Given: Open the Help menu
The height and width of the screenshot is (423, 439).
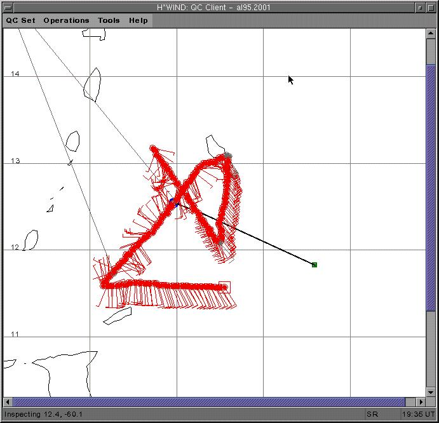Looking at the screenshot, I should tap(138, 20).
